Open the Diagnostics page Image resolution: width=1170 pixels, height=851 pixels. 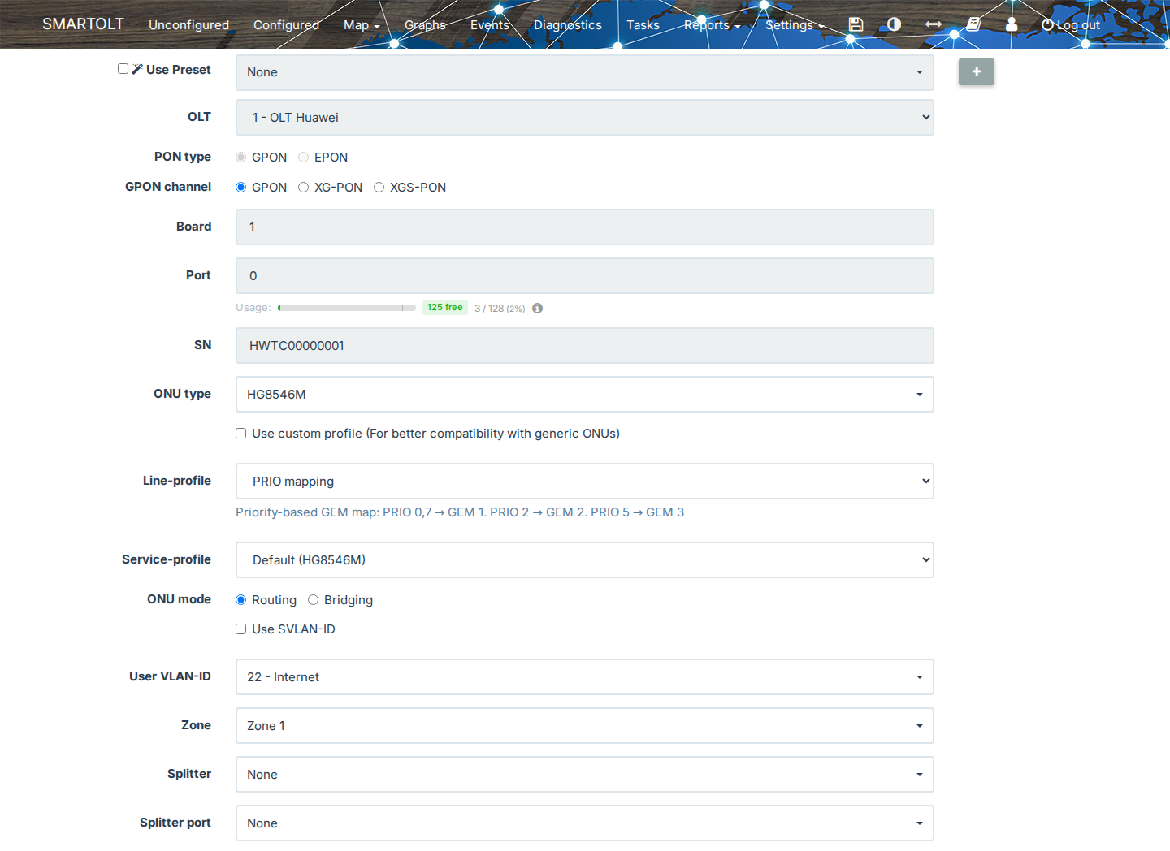568,24
